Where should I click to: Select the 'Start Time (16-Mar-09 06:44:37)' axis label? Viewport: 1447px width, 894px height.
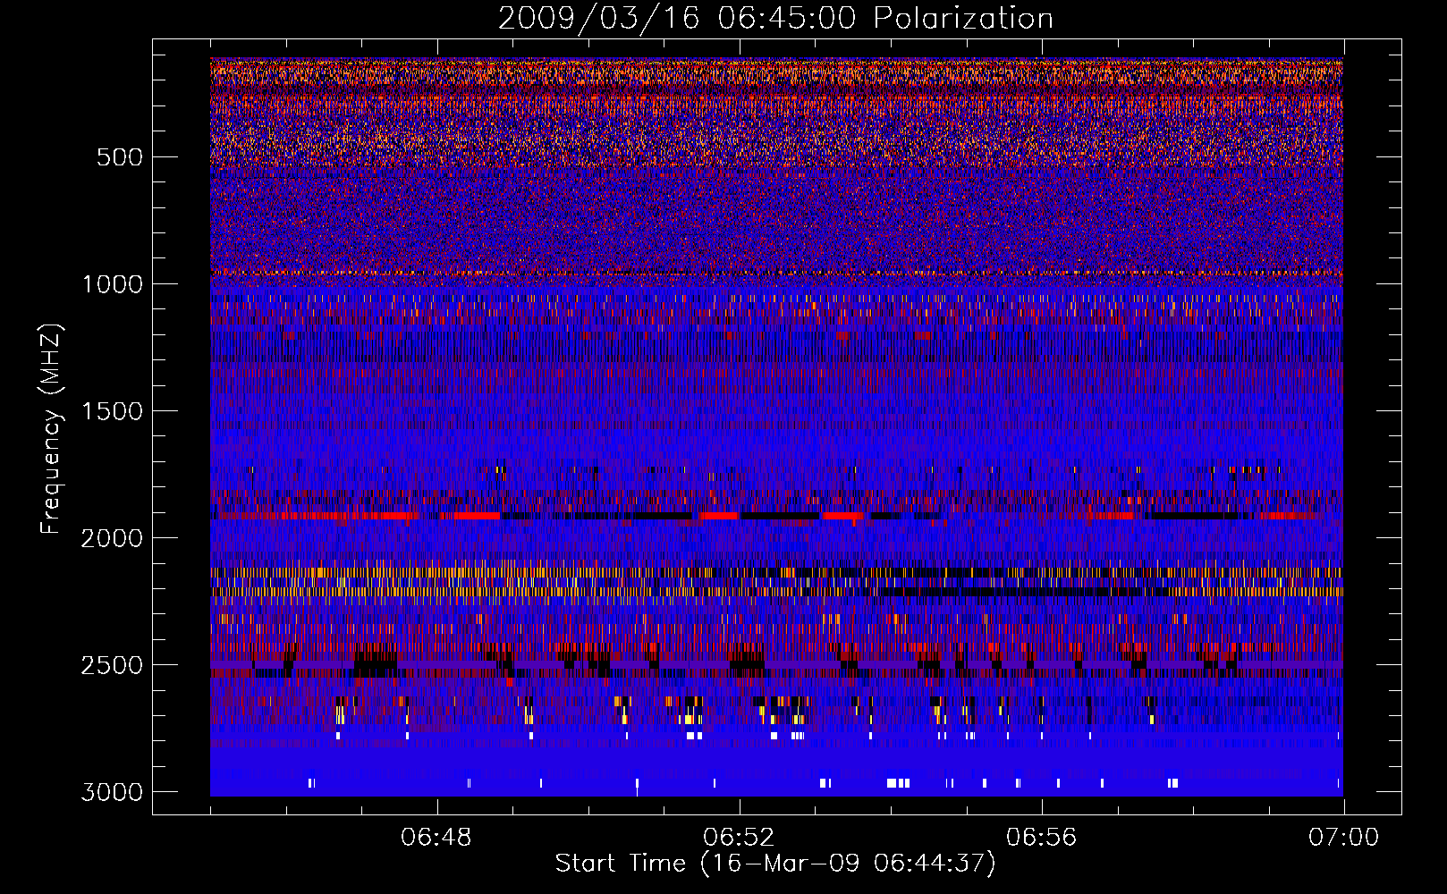[775, 864]
